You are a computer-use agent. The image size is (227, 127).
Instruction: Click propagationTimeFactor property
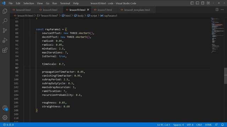pyautogui.click(x=58, y=72)
